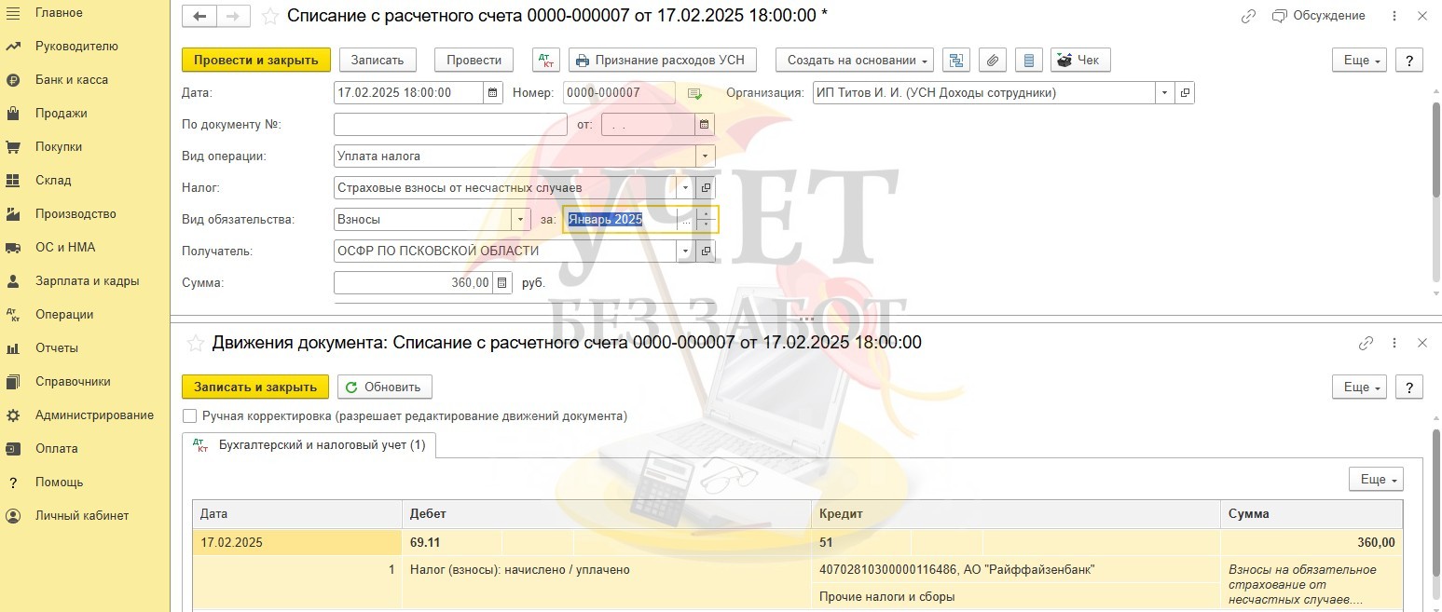Open help for Списание document

pyautogui.click(x=1408, y=60)
